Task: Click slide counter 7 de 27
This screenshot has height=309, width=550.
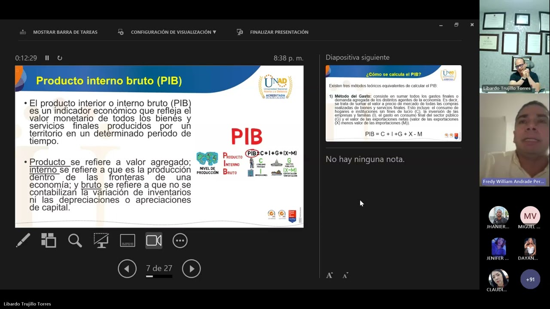Action: point(159,268)
